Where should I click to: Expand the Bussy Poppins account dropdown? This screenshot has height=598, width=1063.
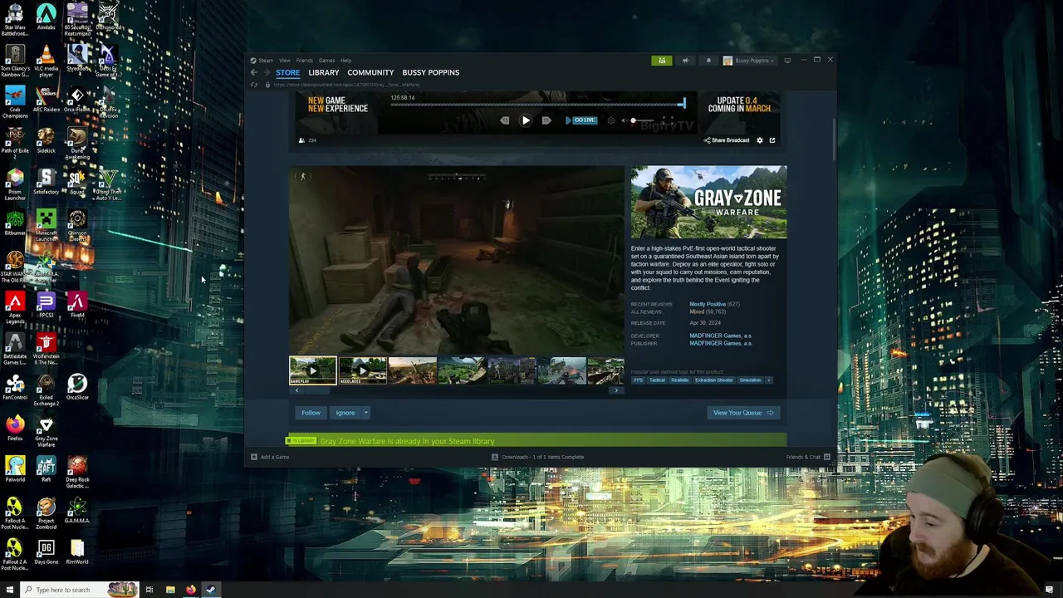click(x=749, y=60)
